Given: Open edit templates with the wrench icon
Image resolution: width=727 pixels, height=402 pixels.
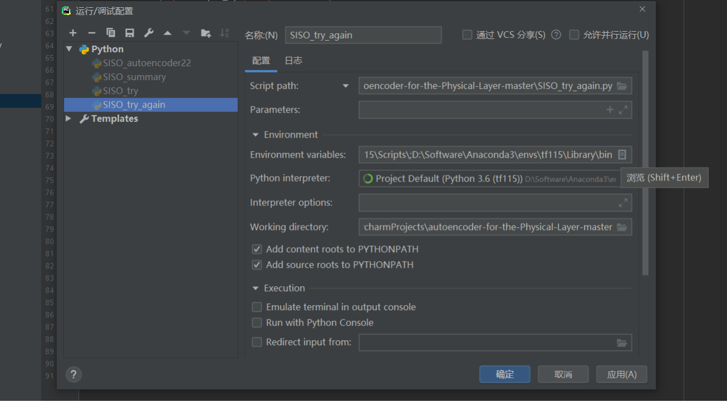Looking at the screenshot, I should pyautogui.click(x=148, y=32).
